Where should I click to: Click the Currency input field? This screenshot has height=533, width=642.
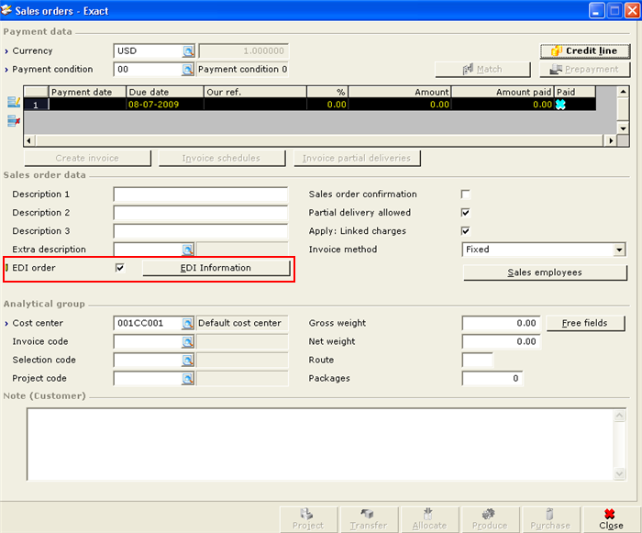point(148,51)
